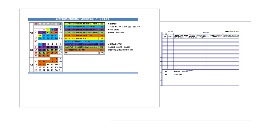This screenshot has height=129, width=271.
Task: Select the 5月 month label in calendar
Action: tap(31, 50)
